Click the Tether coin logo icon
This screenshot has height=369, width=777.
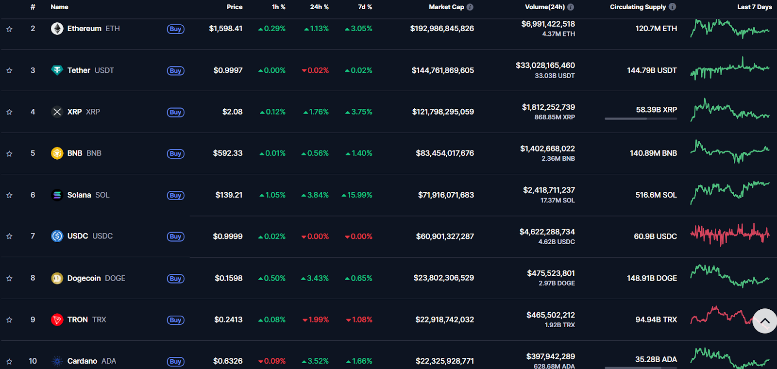tap(57, 70)
